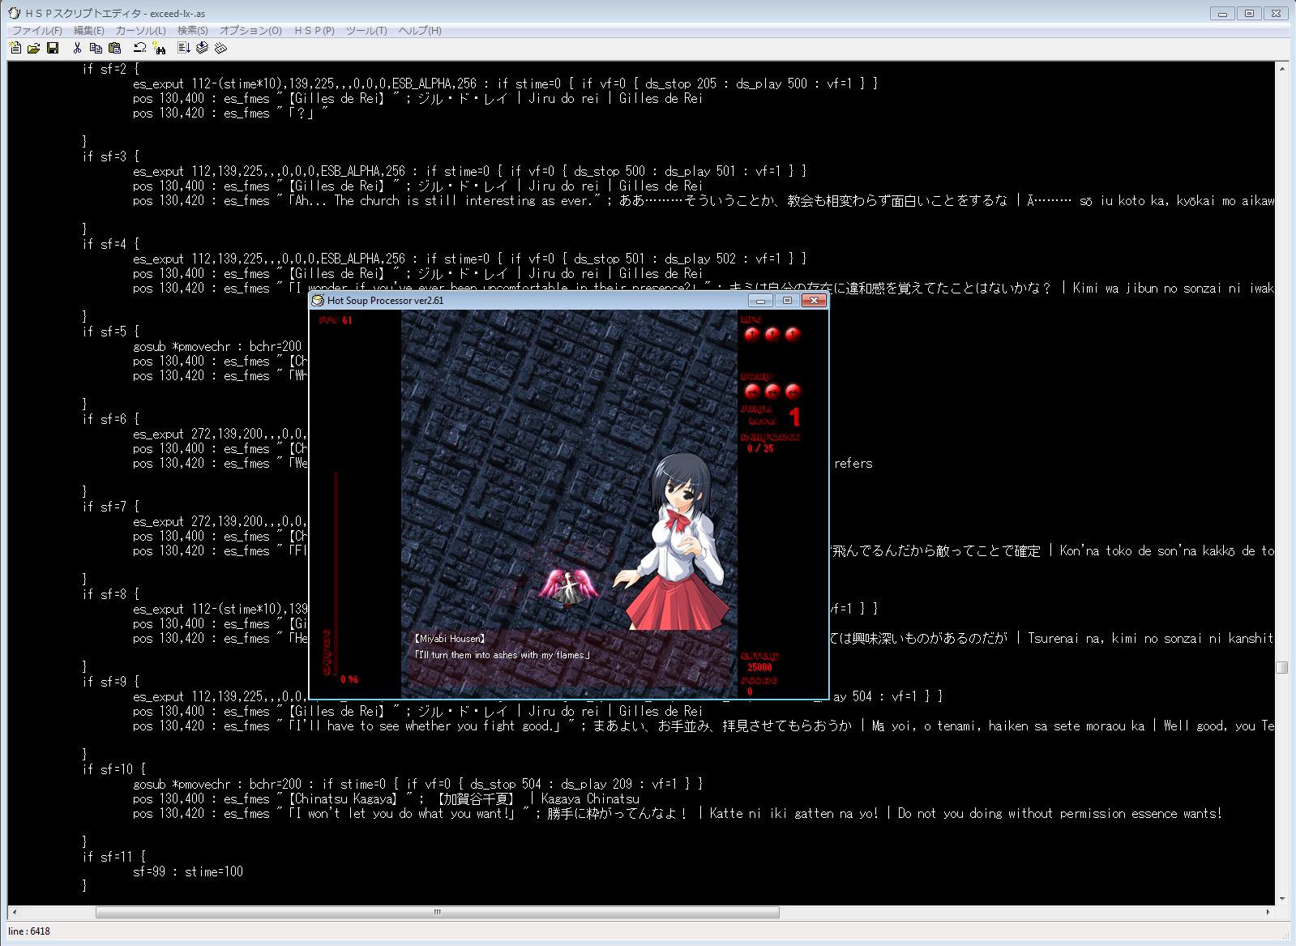Viewport: 1296px width, 946px height.
Task: Click the code line 'sf=99 : stime=100'
Action: click(188, 872)
